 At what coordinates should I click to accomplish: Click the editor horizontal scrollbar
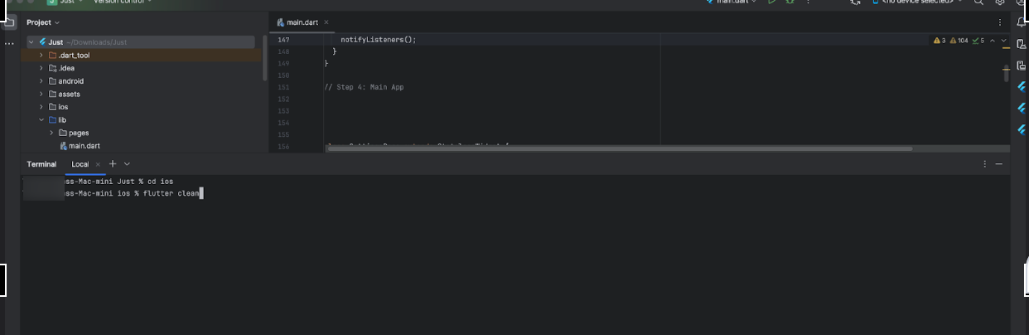click(621, 149)
